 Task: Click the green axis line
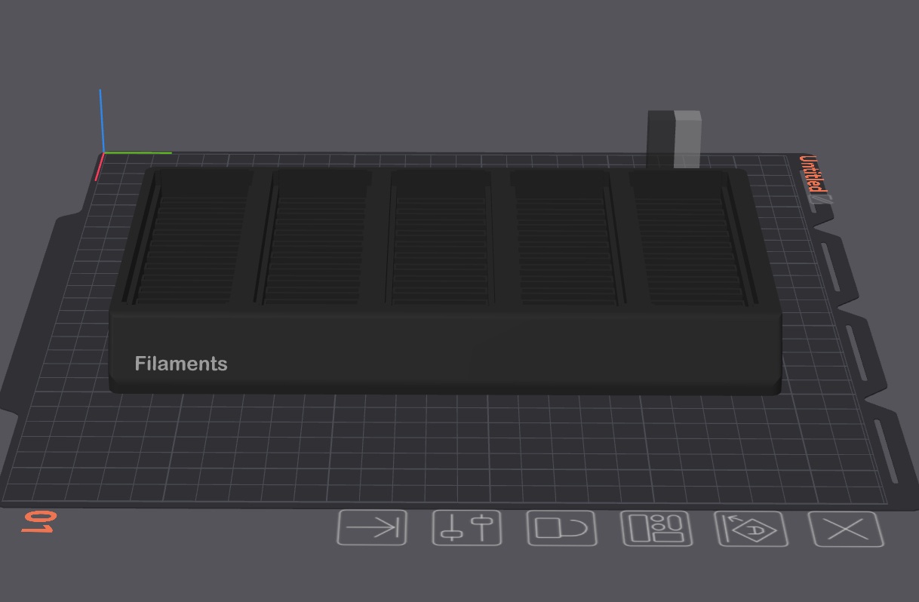click(137, 153)
